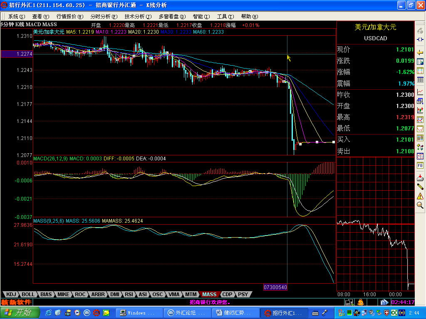426x319 pixels.
Task: Open the 系统 menu
Action: 16,17
